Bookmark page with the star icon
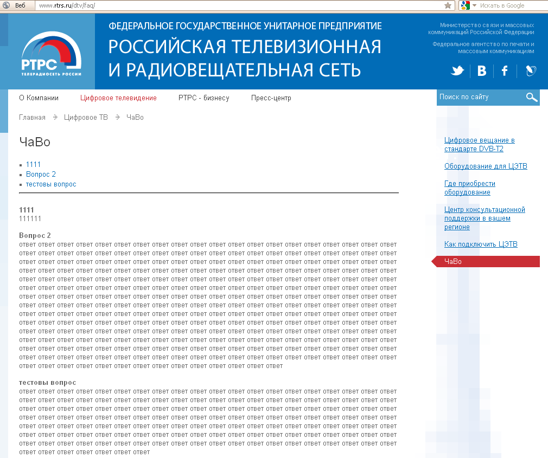Image resolution: width=548 pixels, height=458 pixels. pyautogui.click(x=448, y=5)
